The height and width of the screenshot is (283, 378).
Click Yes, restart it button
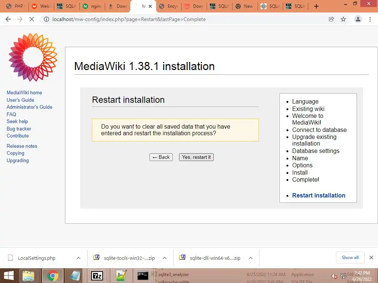click(196, 157)
